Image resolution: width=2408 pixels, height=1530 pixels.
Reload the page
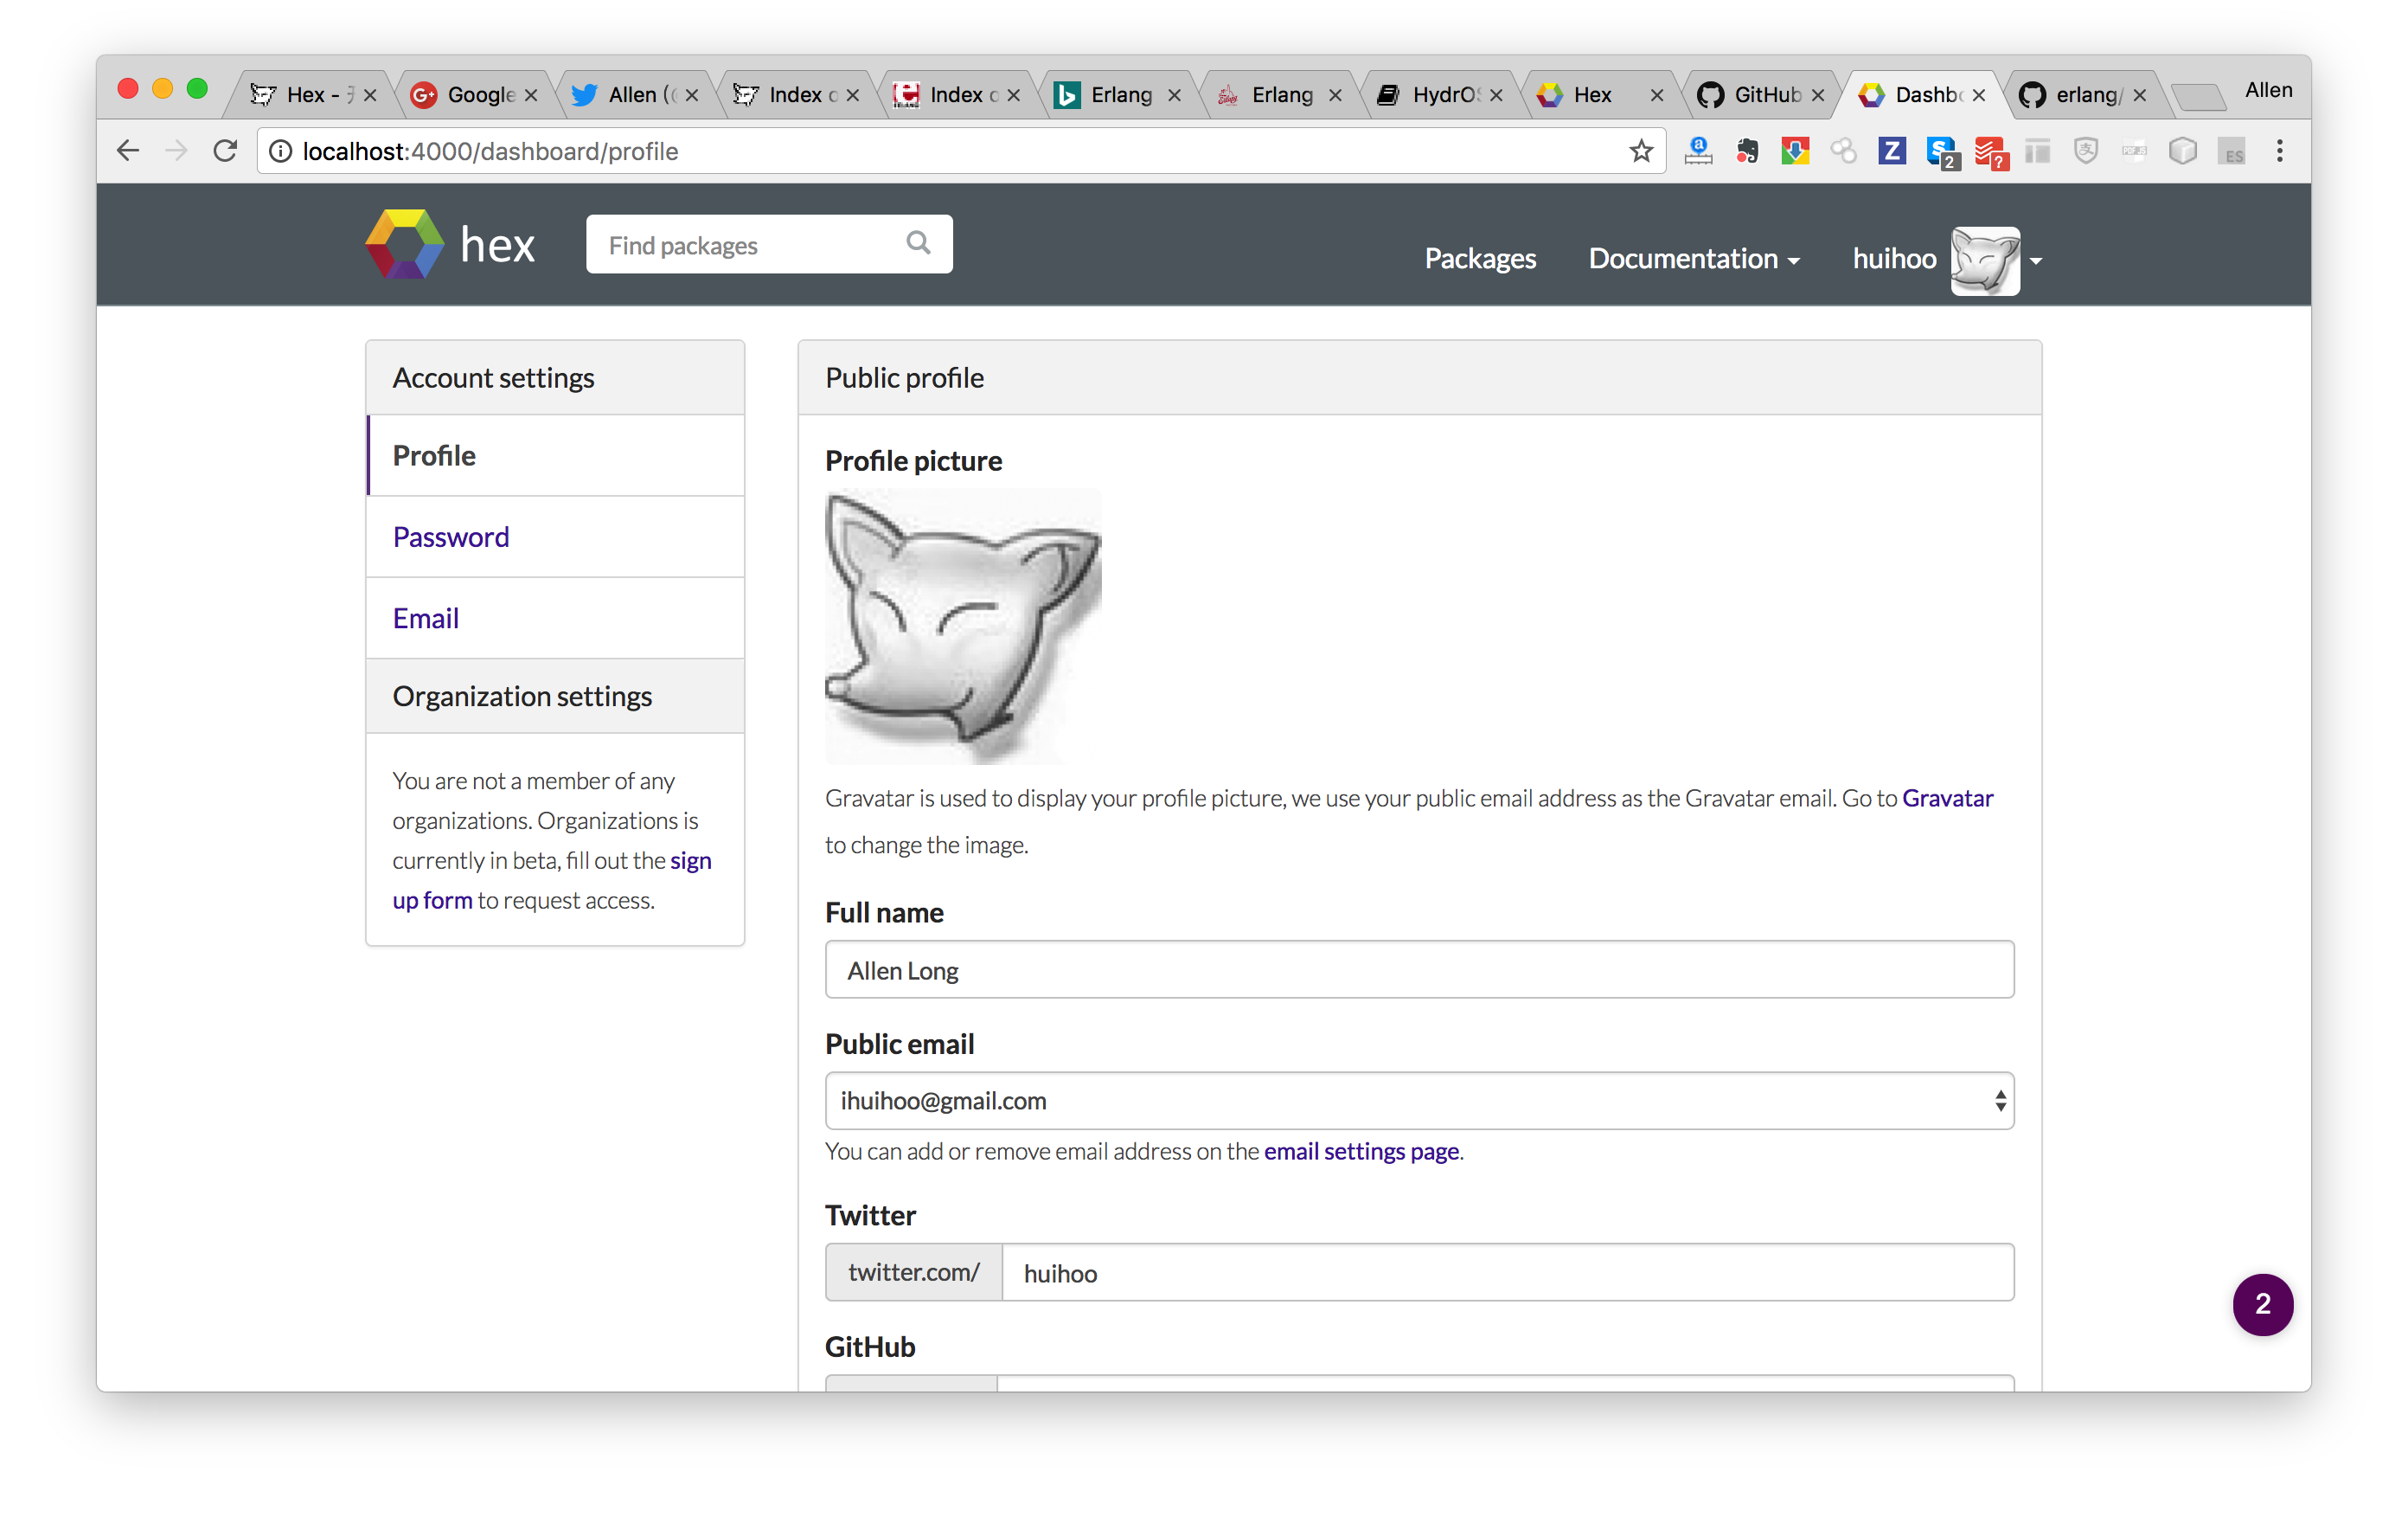(226, 151)
